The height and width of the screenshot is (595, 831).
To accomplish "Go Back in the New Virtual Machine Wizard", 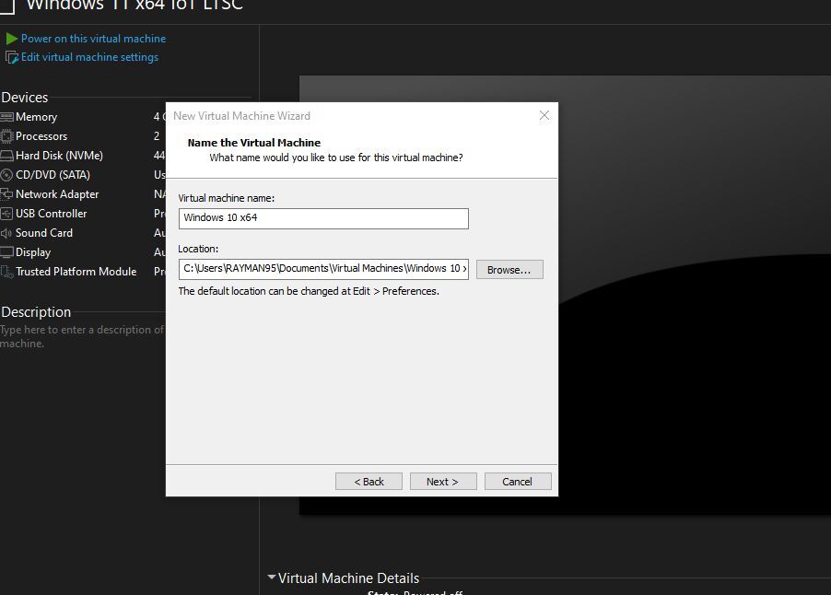I will coord(369,481).
